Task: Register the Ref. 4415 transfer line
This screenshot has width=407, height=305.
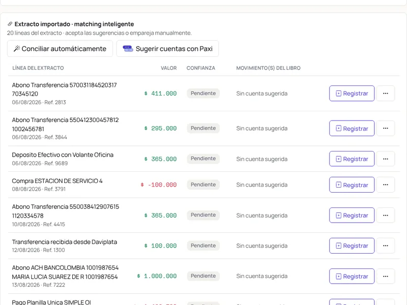Action: (352, 215)
